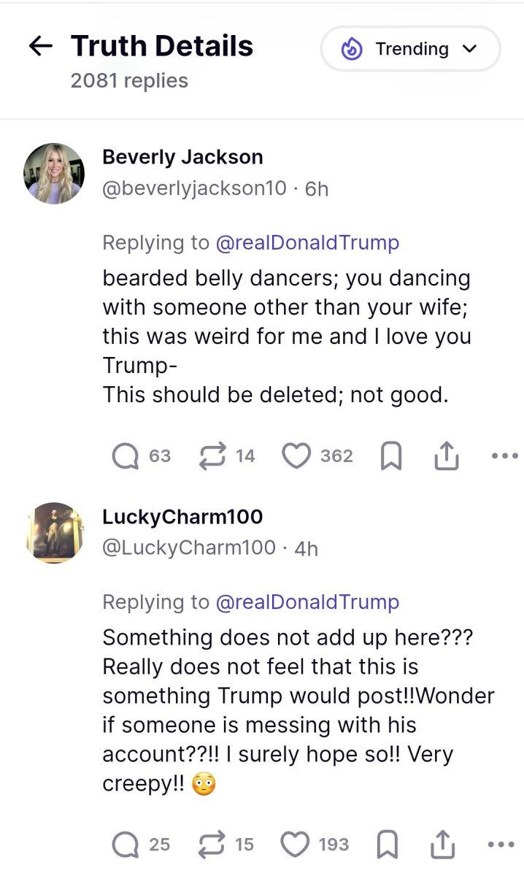Open Beverly Jackson's profile picture
The height and width of the screenshot is (876, 524).
[55, 173]
